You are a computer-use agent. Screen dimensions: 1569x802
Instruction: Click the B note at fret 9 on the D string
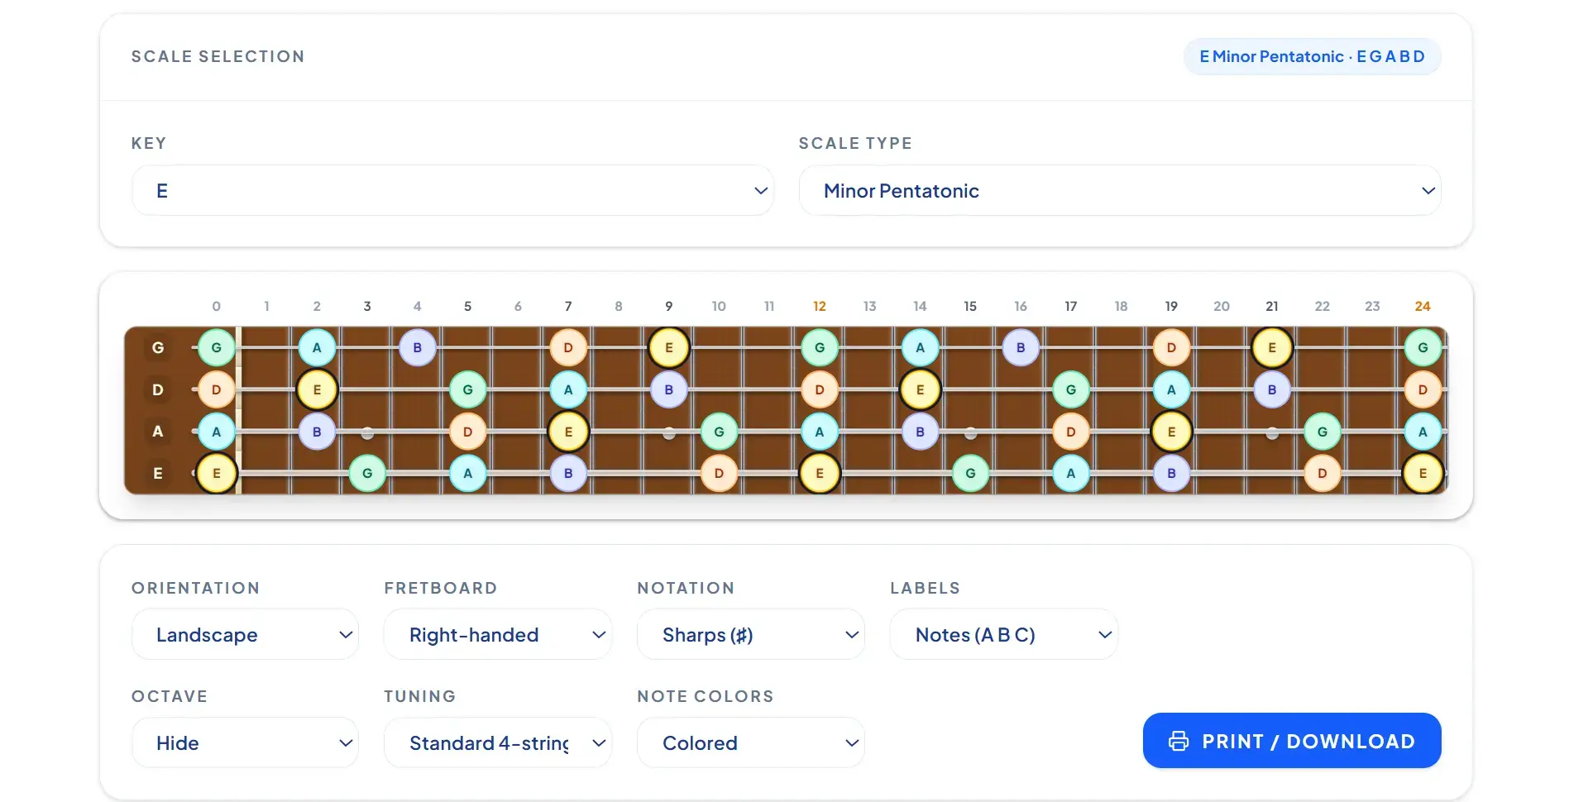(669, 389)
